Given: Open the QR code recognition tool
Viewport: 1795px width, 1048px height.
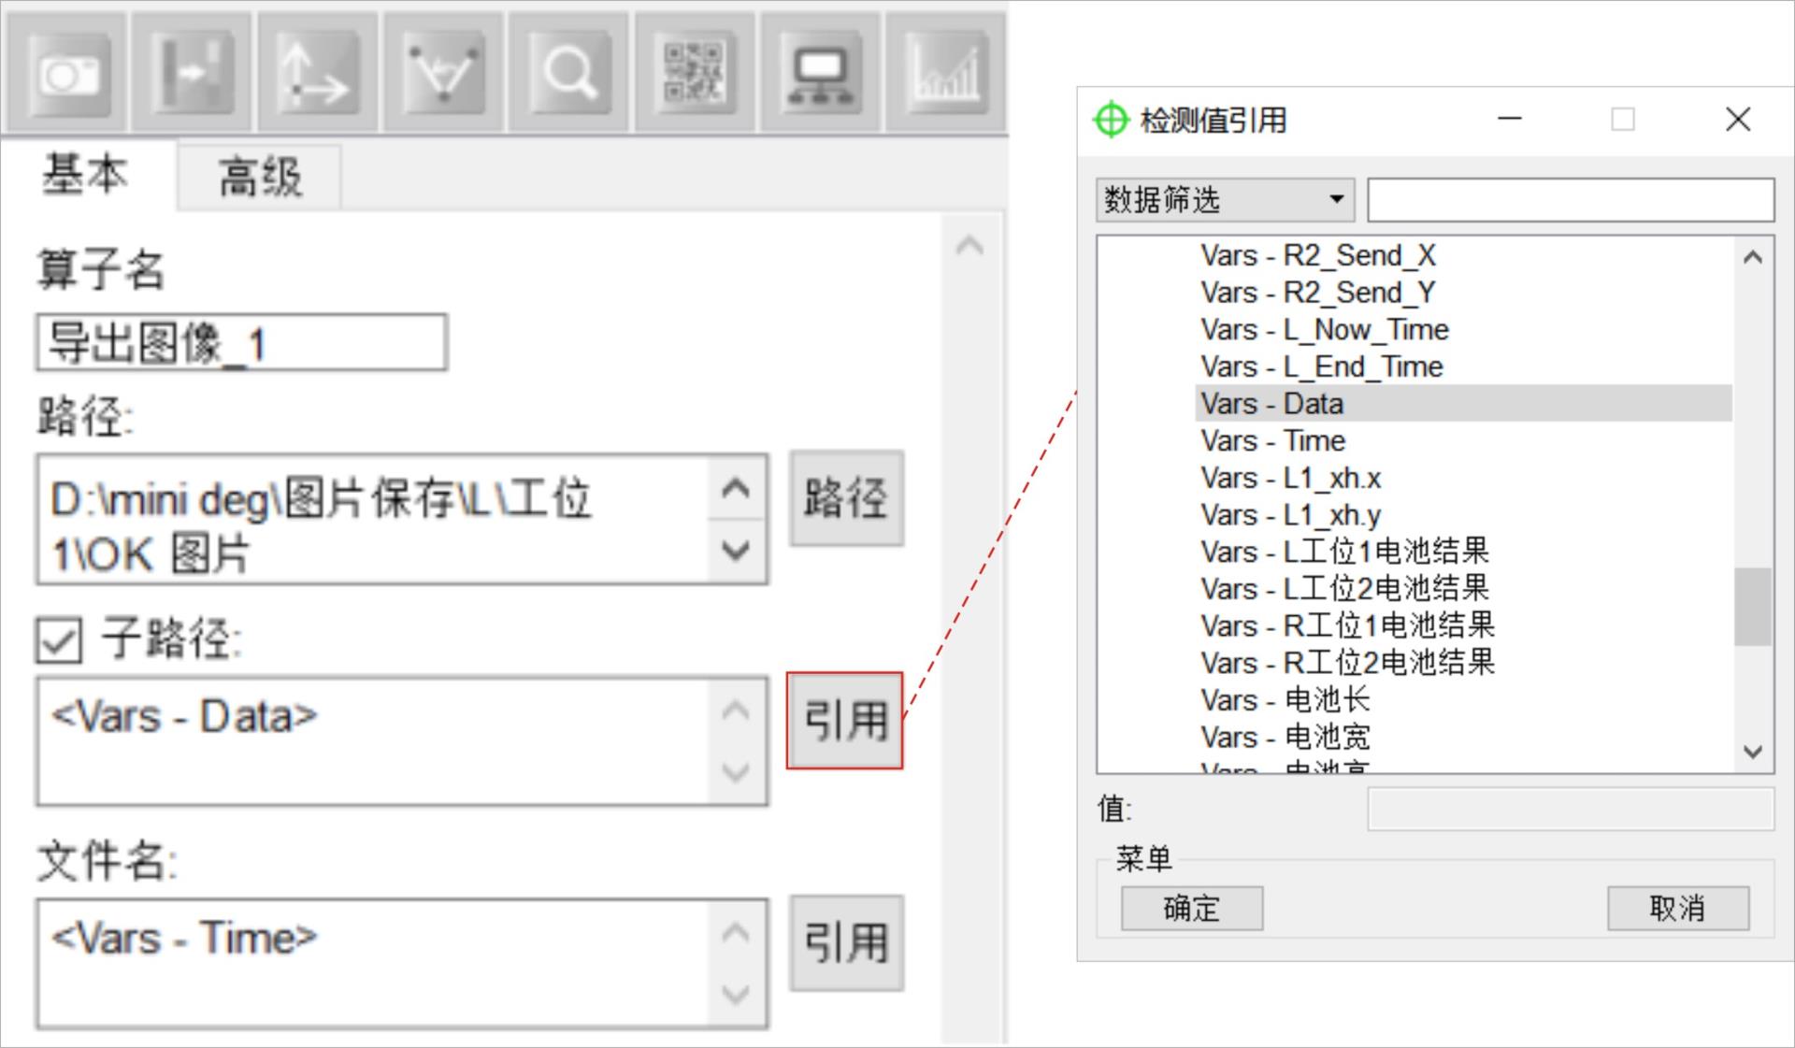Looking at the screenshot, I should coord(694,72).
